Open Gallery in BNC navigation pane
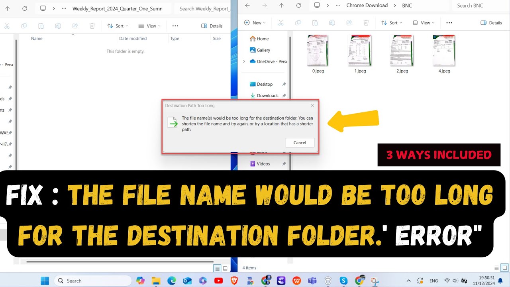The image size is (510, 287). pos(260,50)
